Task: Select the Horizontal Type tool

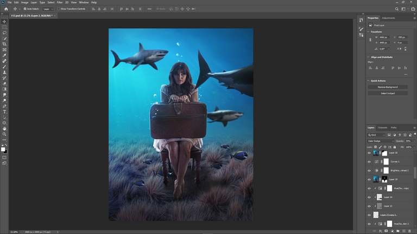Action: (x=4, y=112)
